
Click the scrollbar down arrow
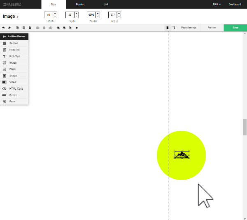[x=245, y=219]
